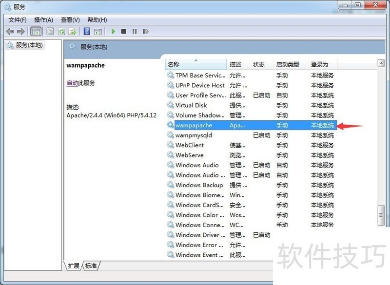This screenshot has width=390, height=285.
Task: Open Help using the blue question mark icon
Action: pyautogui.click(x=86, y=31)
